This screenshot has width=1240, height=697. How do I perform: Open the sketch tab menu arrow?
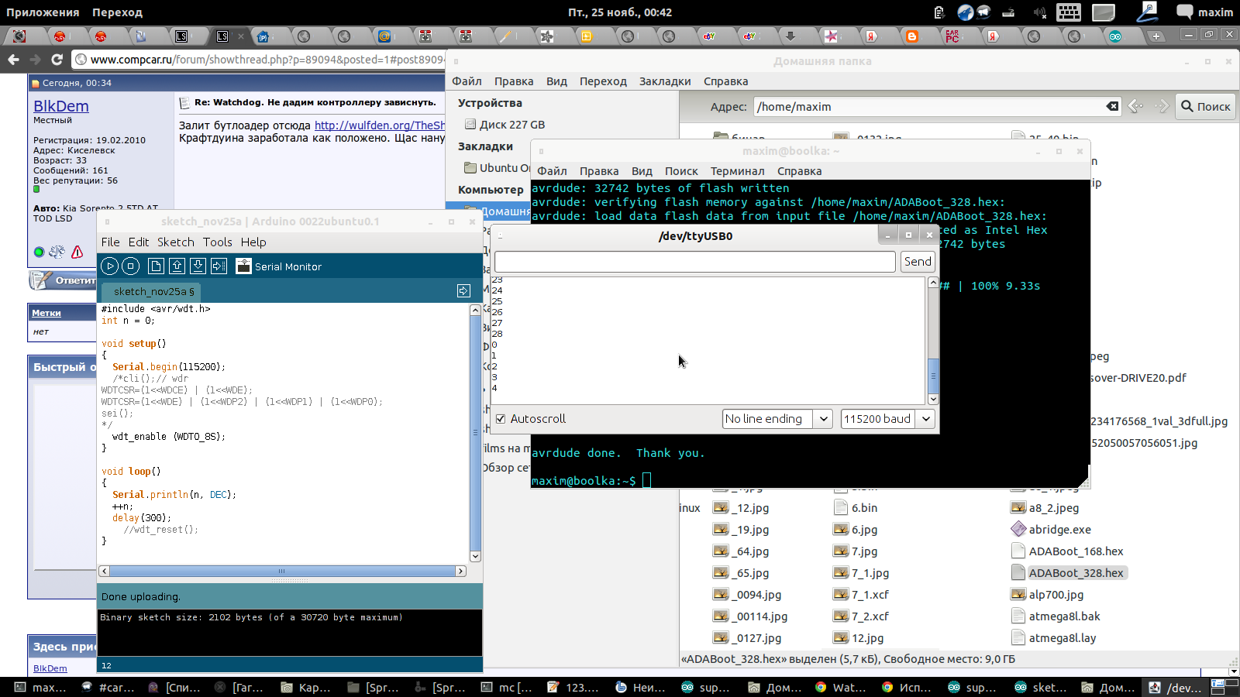pyautogui.click(x=463, y=290)
